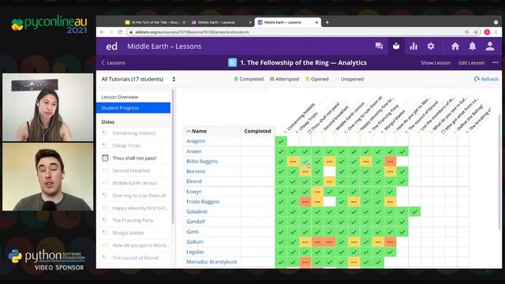This screenshot has width=505, height=284.
Task: Open the discussion chat icon in header
Action: [x=379, y=47]
